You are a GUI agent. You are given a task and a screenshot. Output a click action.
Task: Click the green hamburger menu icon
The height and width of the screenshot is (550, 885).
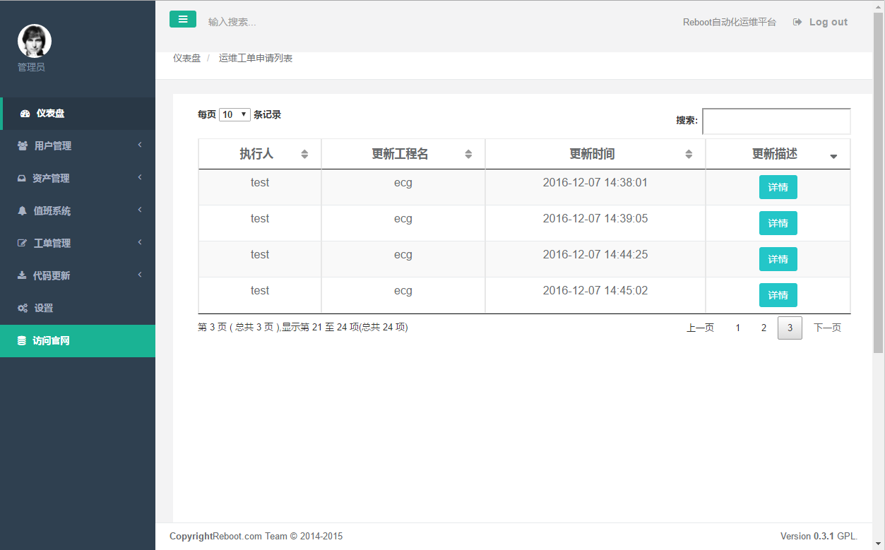(x=183, y=19)
